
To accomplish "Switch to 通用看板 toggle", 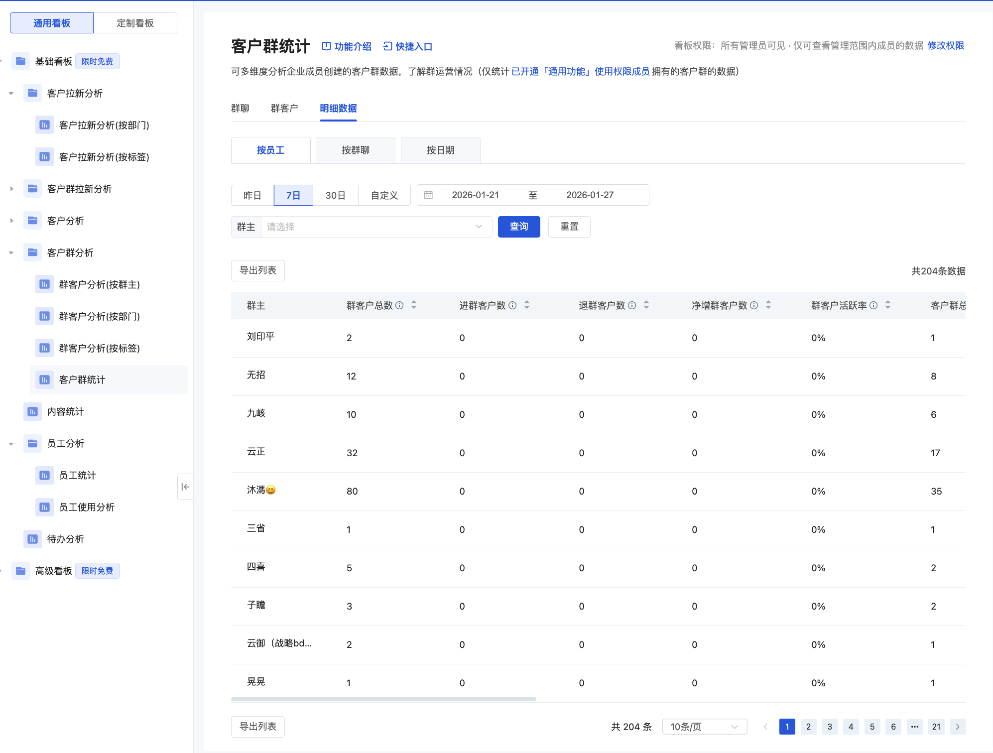I will click(52, 23).
